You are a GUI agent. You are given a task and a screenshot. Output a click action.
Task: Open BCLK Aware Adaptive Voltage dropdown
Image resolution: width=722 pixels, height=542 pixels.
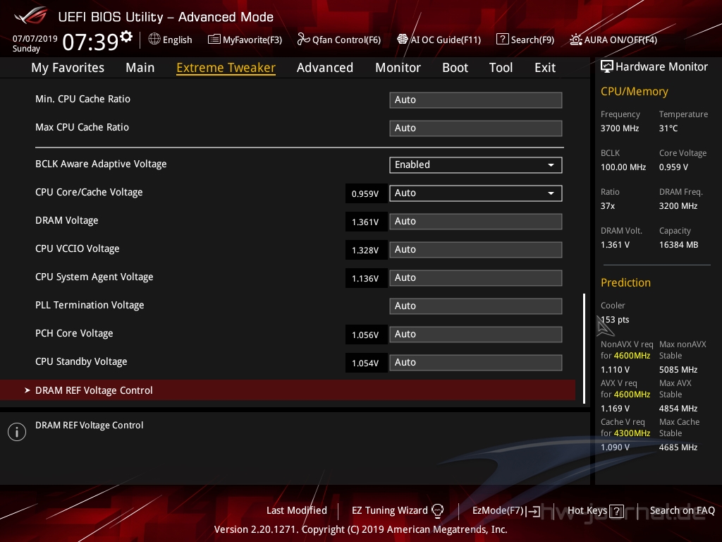point(476,165)
